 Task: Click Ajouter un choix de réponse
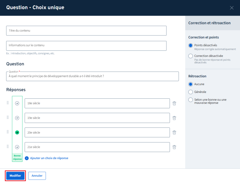46,158
